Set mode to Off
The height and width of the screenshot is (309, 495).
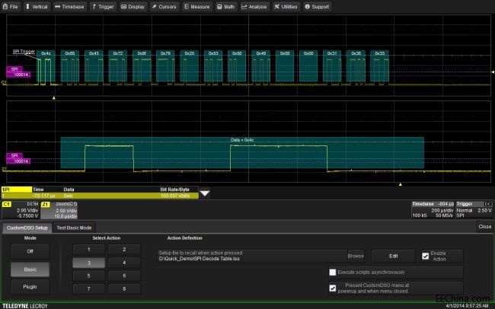point(30,252)
